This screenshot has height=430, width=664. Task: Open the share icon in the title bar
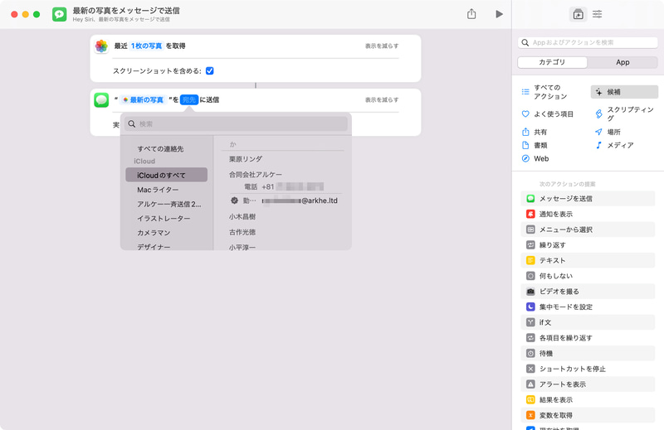click(471, 14)
